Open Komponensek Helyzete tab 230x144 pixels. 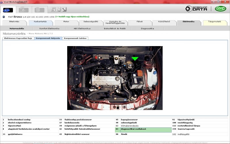48,38
